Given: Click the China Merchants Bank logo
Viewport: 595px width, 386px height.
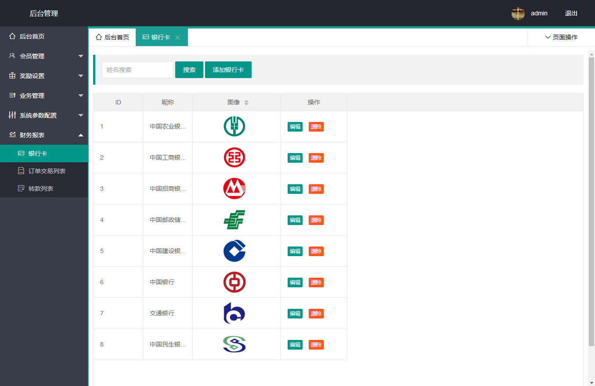Looking at the screenshot, I should coord(234,189).
